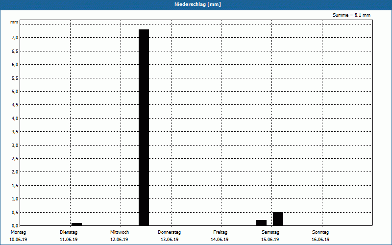Click the 6,0 y-axis value
This screenshot has width=392, height=245.
[15, 65]
